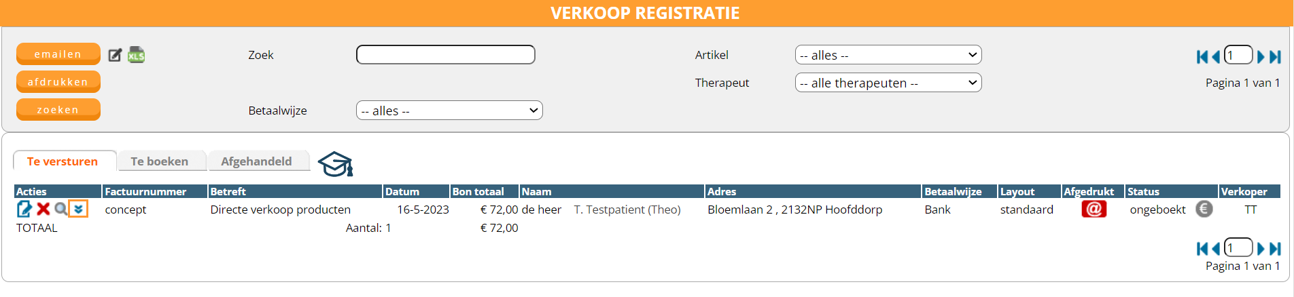Click the edit pencil icon beside emailen

(x=115, y=55)
